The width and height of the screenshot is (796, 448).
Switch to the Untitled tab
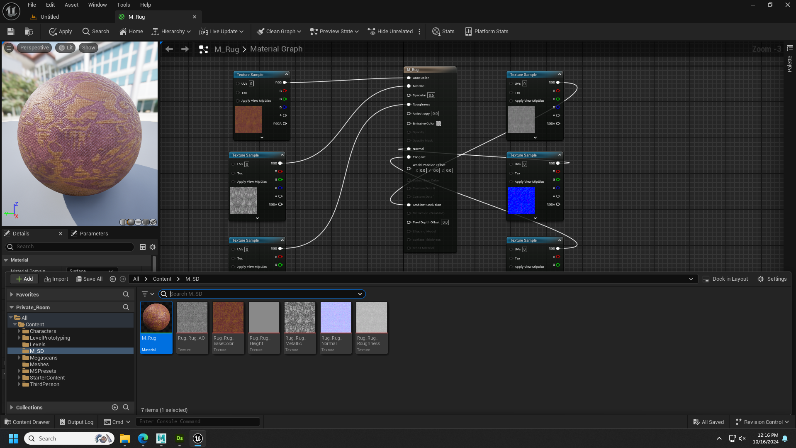[50, 17]
